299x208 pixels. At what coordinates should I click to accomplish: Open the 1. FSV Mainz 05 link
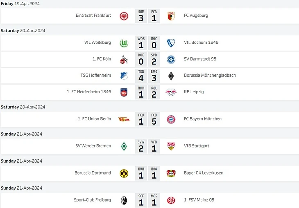click(199, 200)
